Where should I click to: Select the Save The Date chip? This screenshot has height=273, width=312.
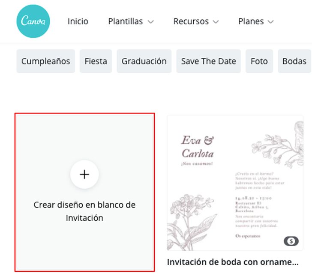(209, 61)
